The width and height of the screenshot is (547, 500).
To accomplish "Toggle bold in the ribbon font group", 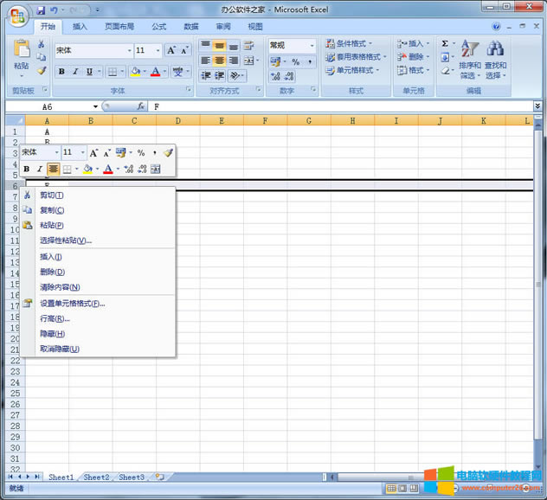I will 61,72.
